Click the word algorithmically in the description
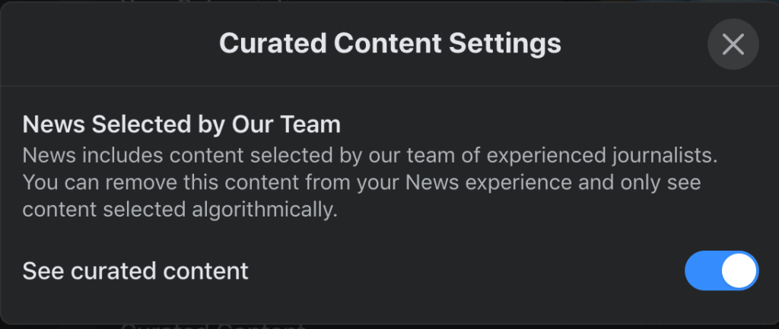Viewport: 779px width, 329px height. point(265,210)
